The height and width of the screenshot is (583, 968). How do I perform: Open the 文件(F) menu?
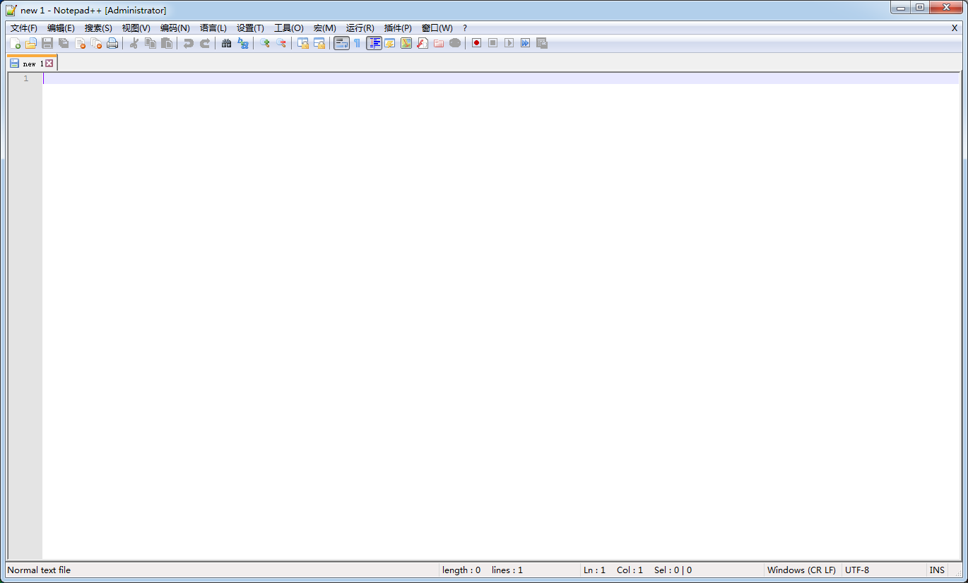point(23,28)
